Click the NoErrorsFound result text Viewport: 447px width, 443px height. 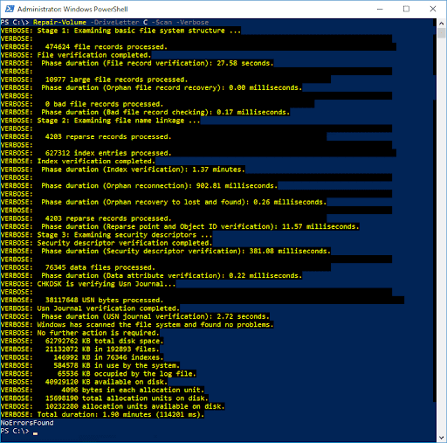pyautogui.click(x=27, y=423)
